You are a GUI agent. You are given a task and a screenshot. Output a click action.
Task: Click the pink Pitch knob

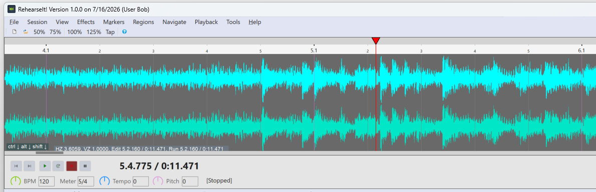(x=158, y=181)
